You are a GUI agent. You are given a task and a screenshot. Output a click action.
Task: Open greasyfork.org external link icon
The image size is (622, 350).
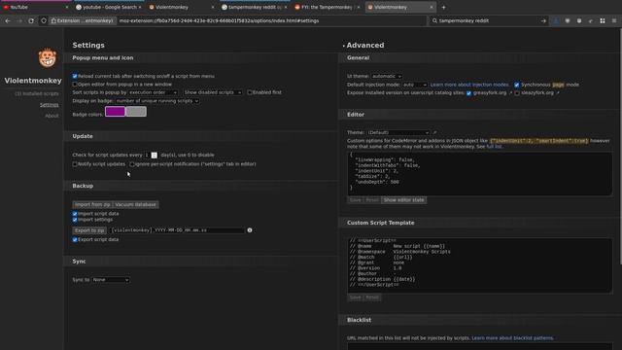[x=510, y=93]
